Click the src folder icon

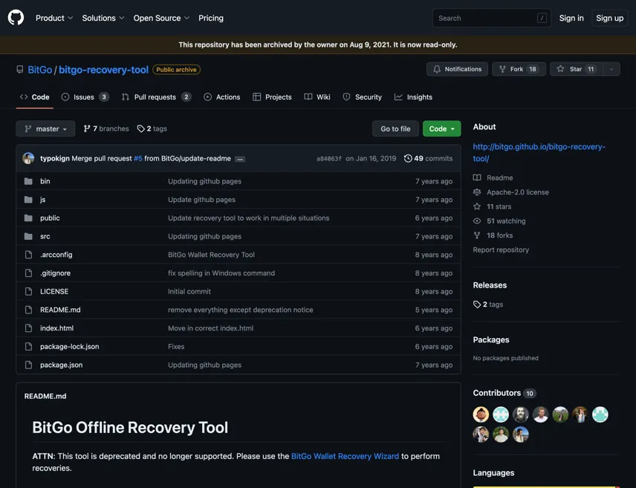tap(28, 236)
